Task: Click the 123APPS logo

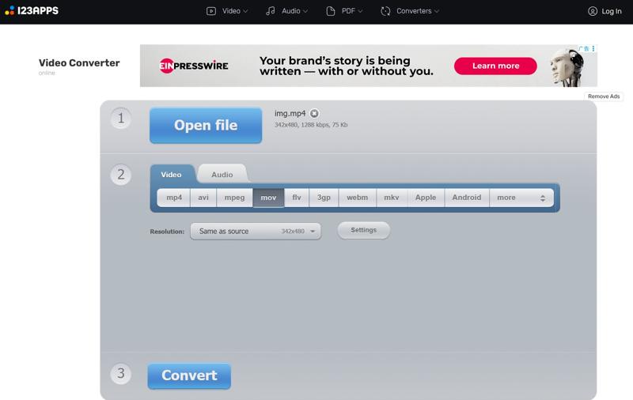Action: (32, 10)
